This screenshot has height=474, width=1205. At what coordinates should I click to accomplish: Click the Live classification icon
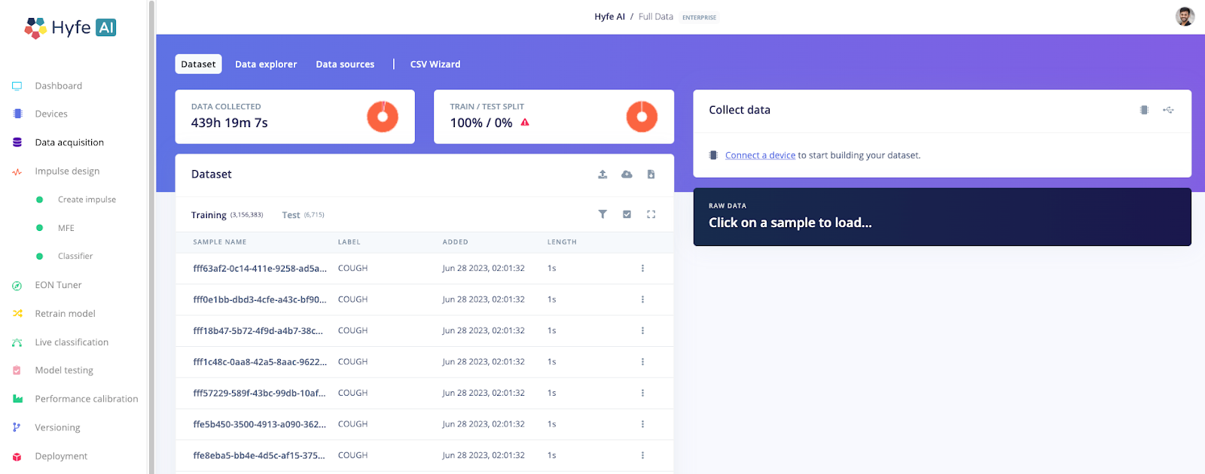pos(17,342)
